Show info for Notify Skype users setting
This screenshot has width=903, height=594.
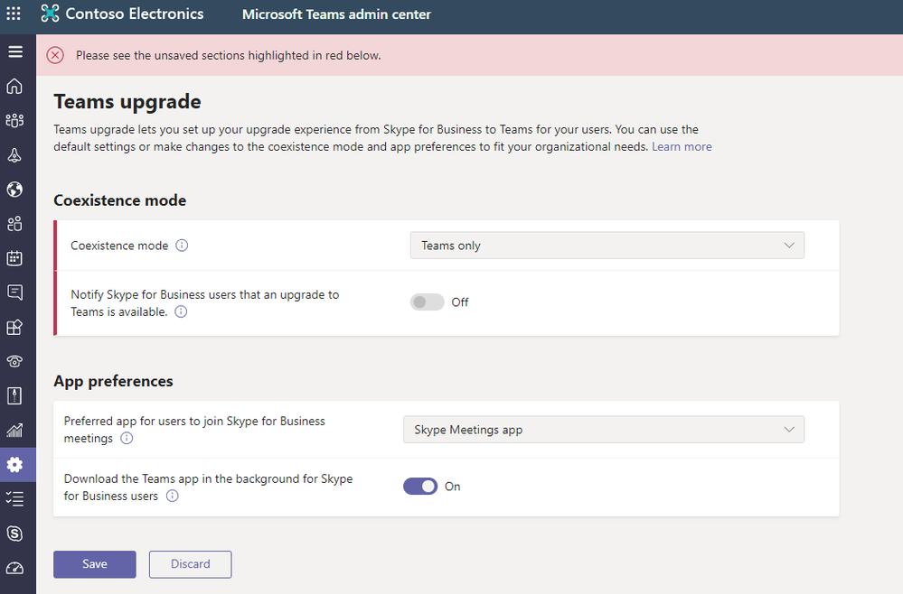click(181, 311)
